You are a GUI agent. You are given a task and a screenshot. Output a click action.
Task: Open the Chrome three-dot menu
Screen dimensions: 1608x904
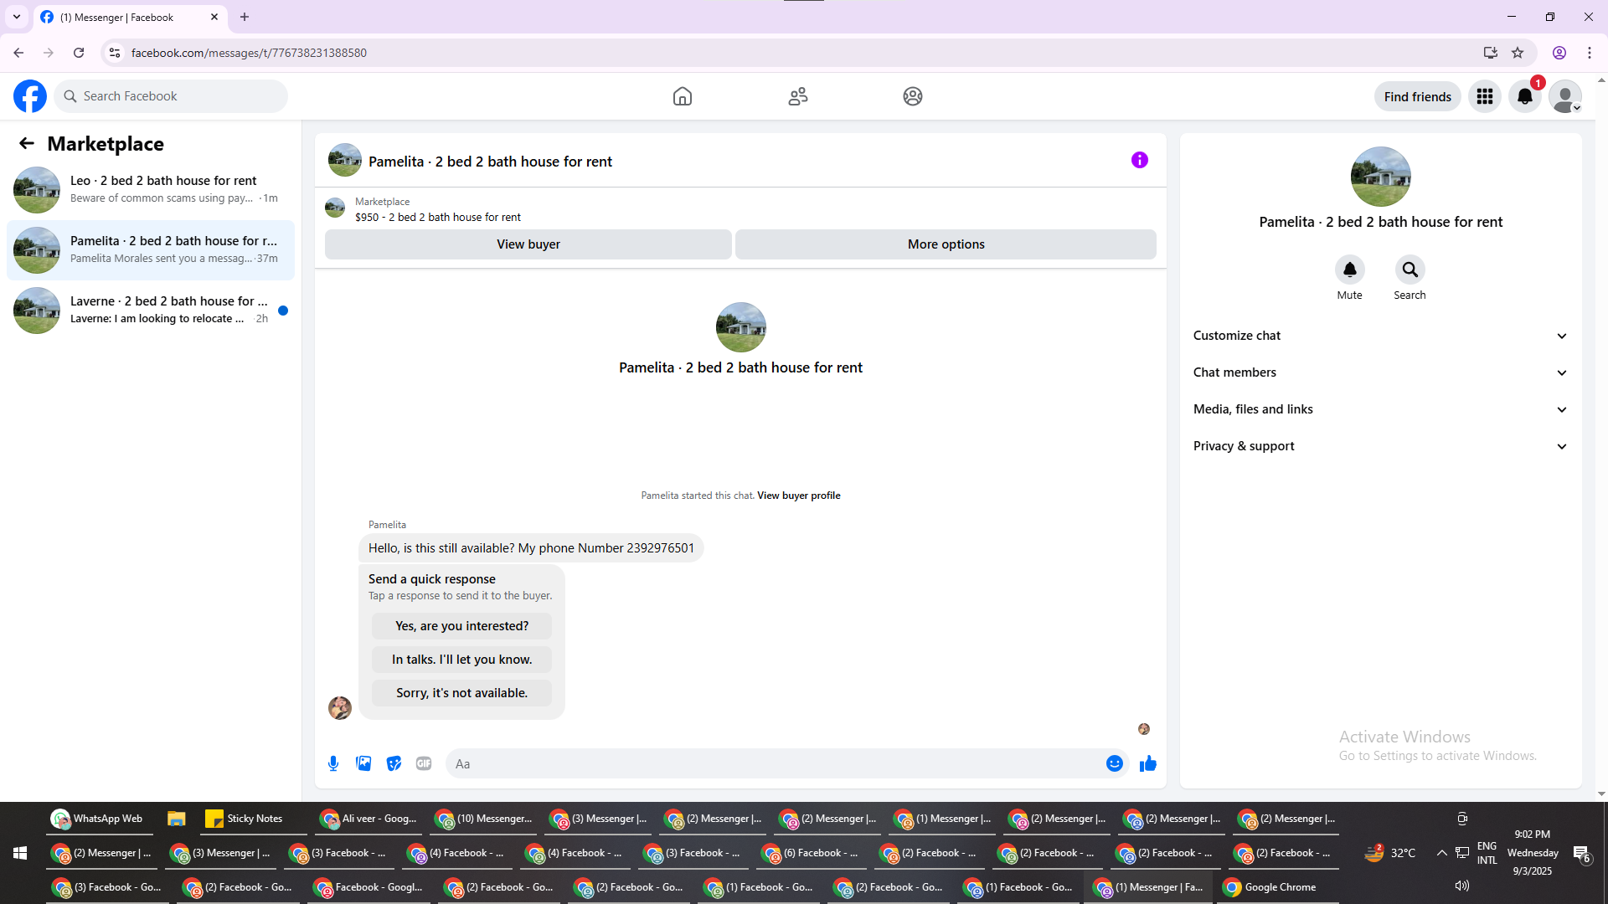pyautogui.click(x=1590, y=53)
